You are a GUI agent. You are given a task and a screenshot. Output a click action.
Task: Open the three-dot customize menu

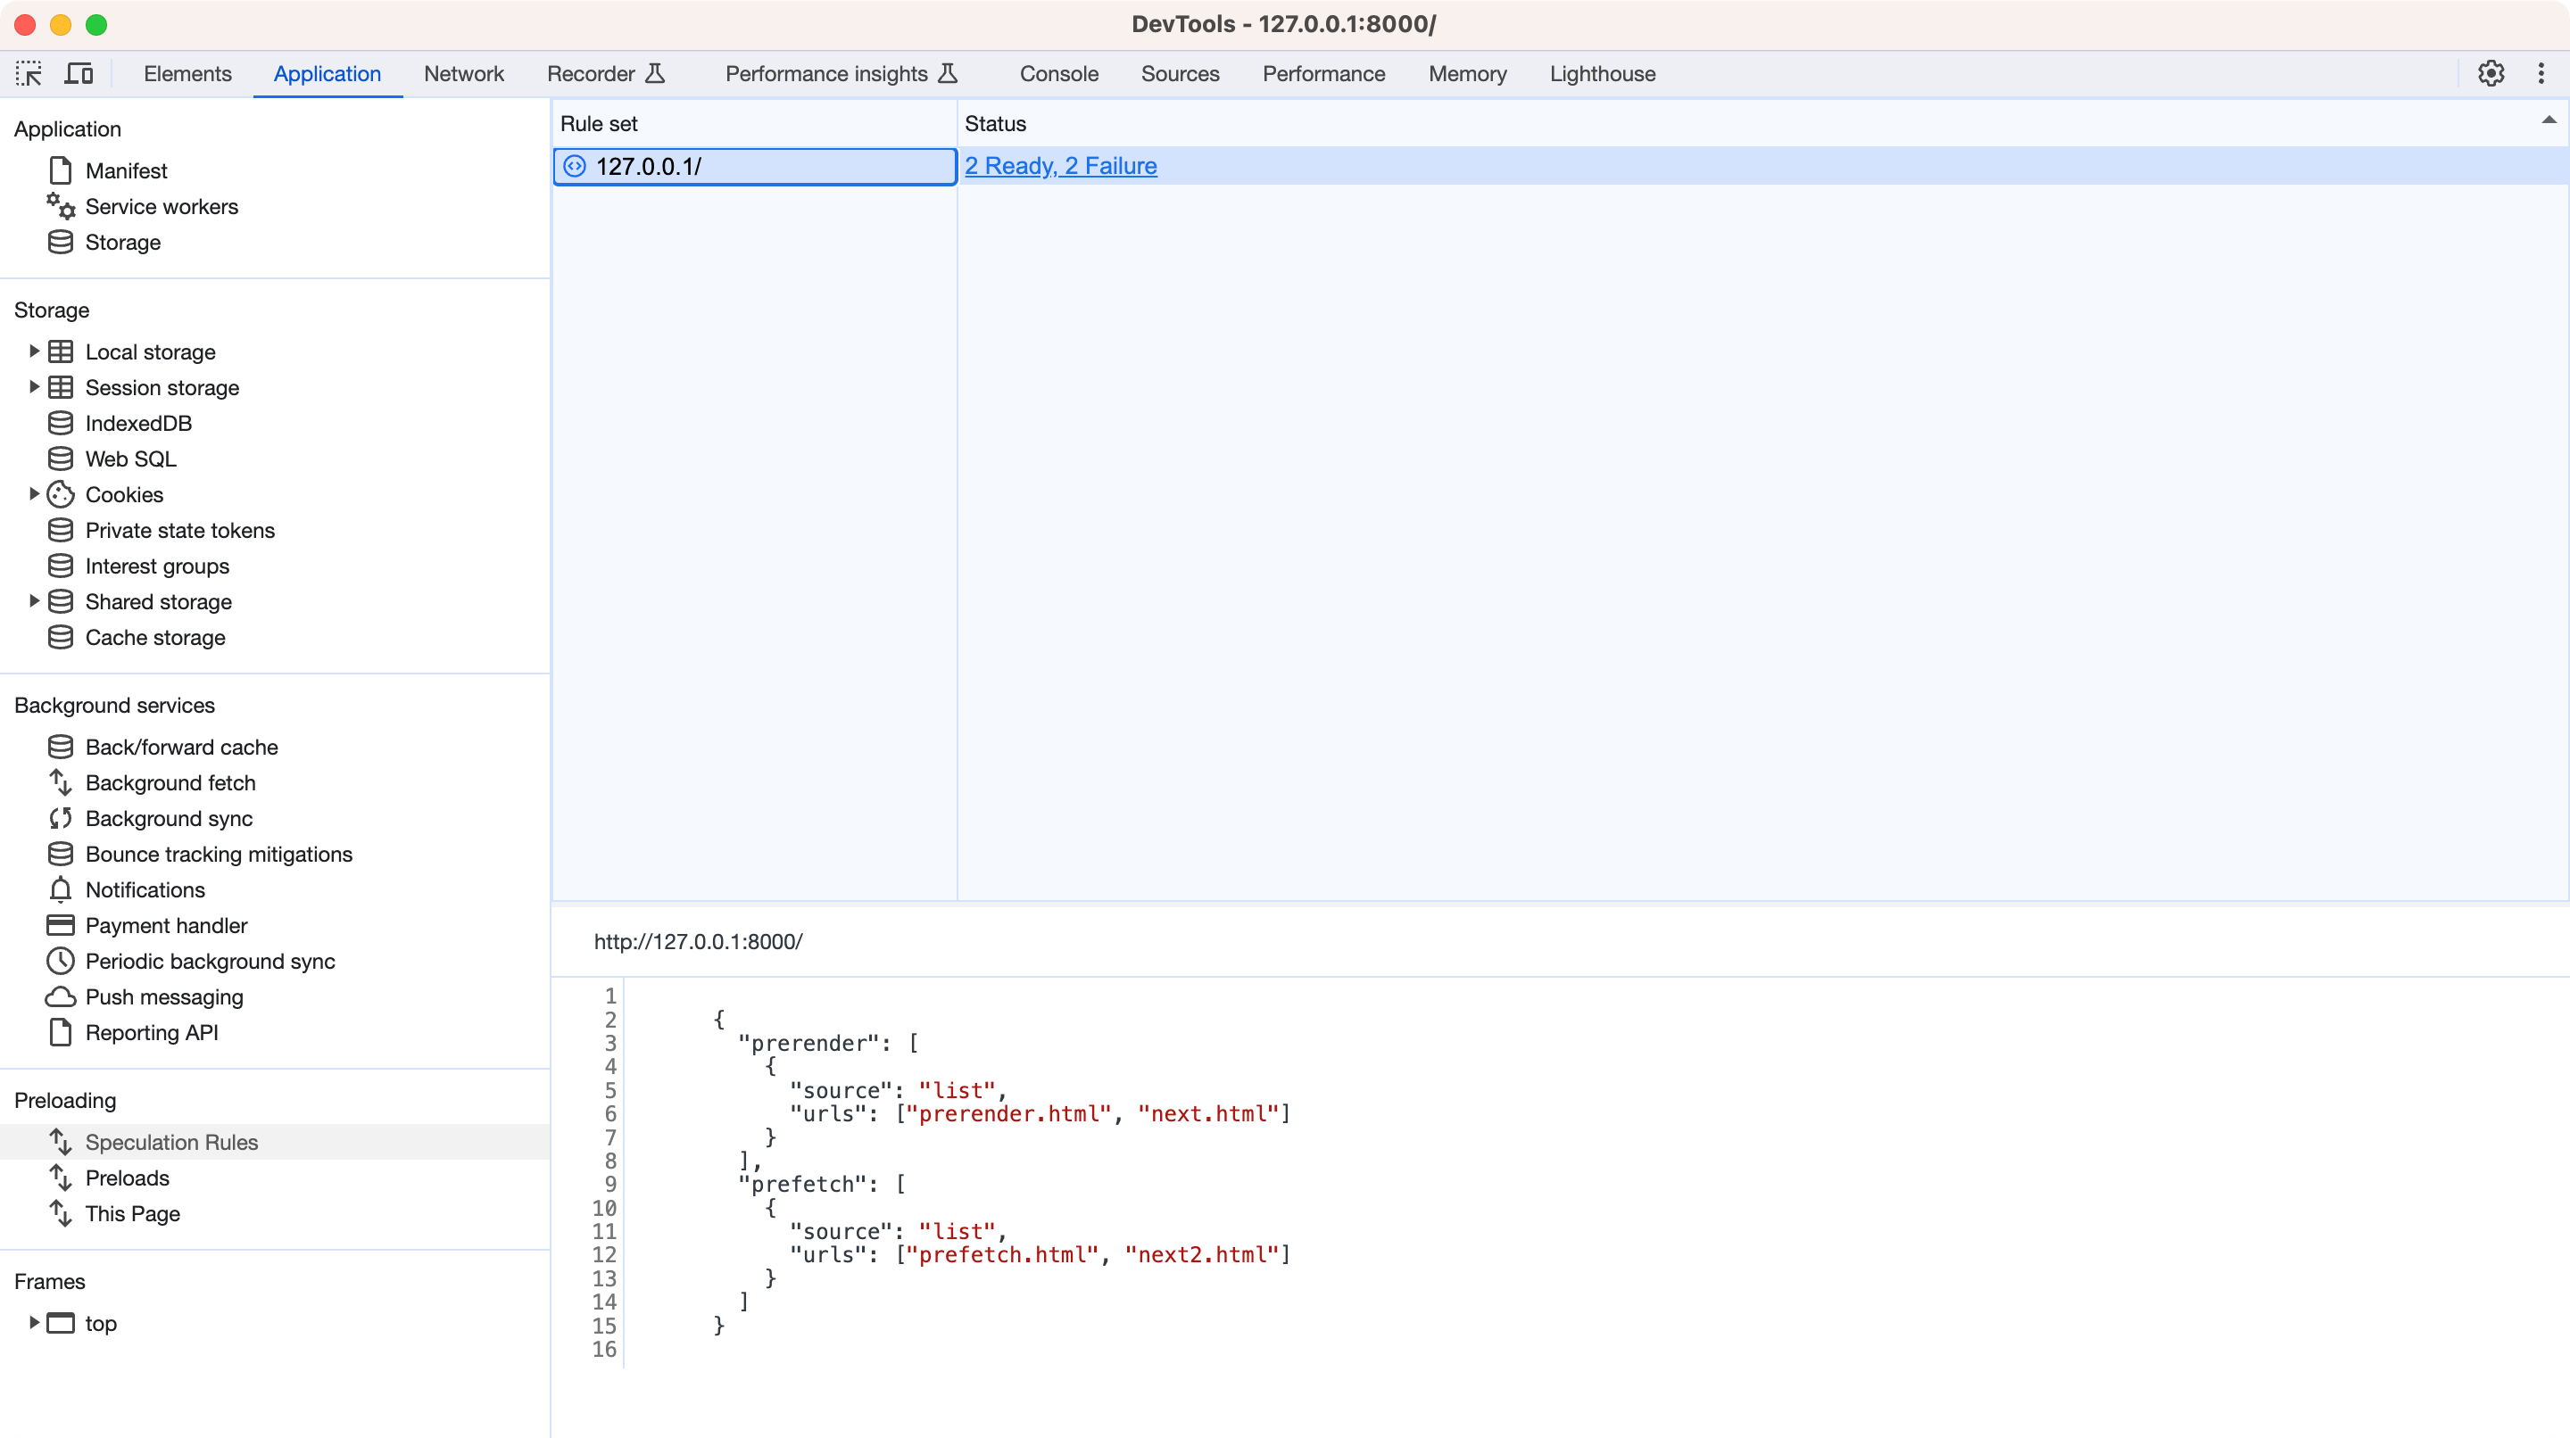2541,74
